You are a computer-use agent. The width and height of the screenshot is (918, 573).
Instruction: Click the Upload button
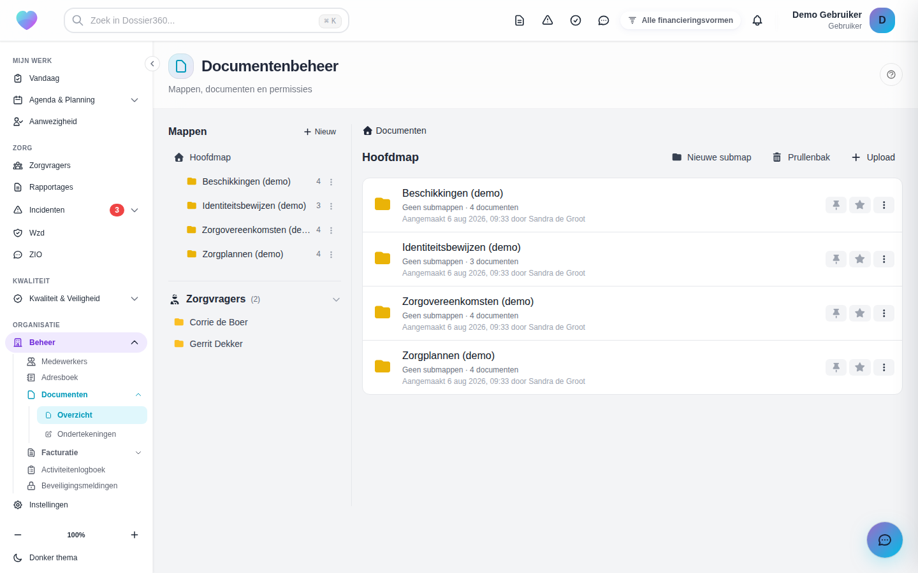coord(873,157)
